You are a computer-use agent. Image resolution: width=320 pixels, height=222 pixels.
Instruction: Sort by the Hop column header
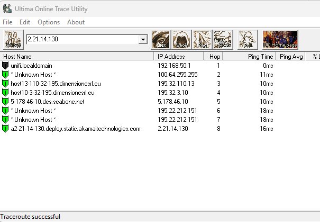pyautogui.click(x=213, y=56)
